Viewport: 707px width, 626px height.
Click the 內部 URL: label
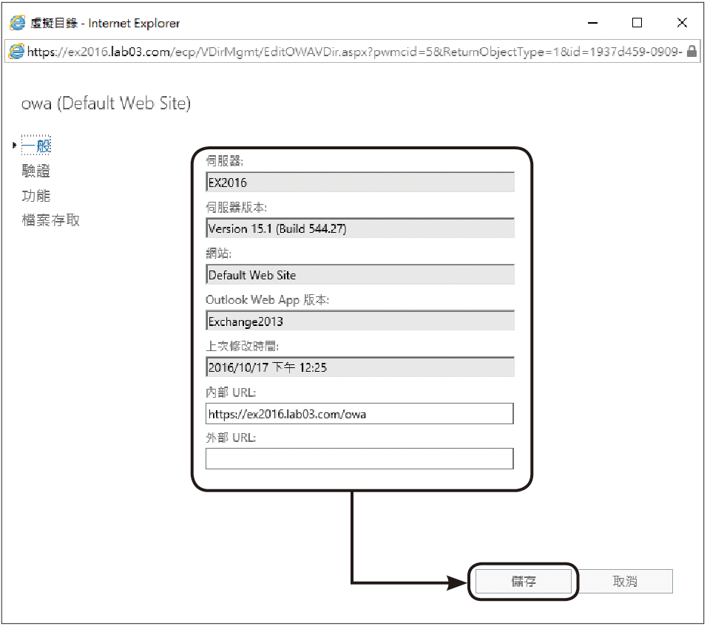point(231,392)
